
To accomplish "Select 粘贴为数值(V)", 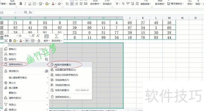I will (70, 90).
